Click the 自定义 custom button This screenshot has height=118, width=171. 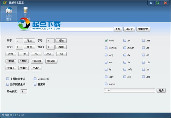pyautogui.click(x=129, y=29)
